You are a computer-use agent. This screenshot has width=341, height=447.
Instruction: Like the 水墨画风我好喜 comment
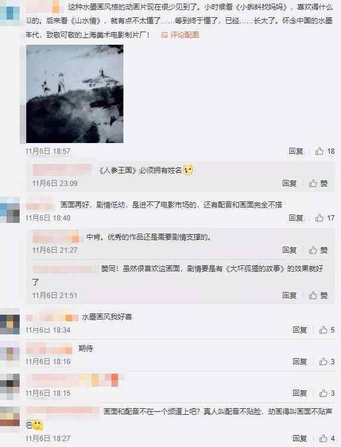pyautogui.click(x=327, y=330)
